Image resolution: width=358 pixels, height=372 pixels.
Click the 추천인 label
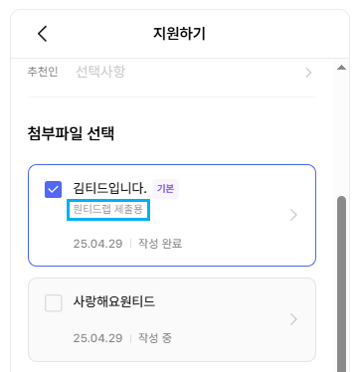point(43,72)
